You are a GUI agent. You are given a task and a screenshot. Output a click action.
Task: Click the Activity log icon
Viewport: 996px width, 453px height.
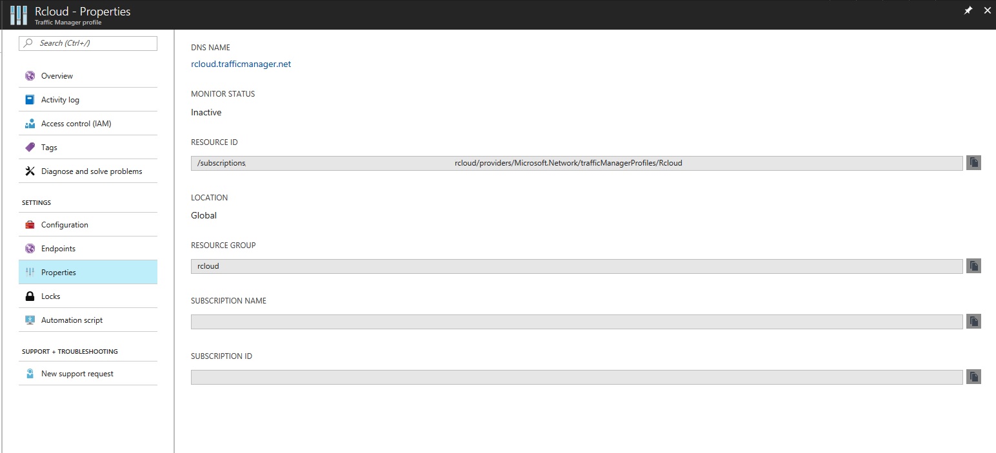coord(30,100)
